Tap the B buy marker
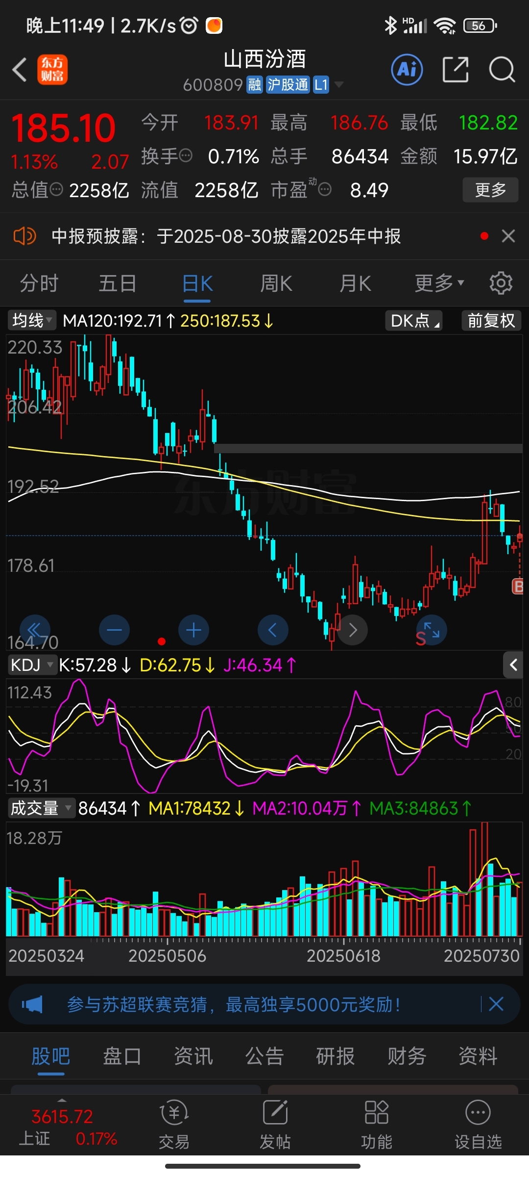This screenshot has height=1177, width=529. [x=518, y=586]
